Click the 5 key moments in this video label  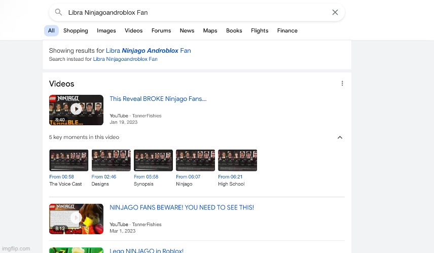(x=84, y=137)
